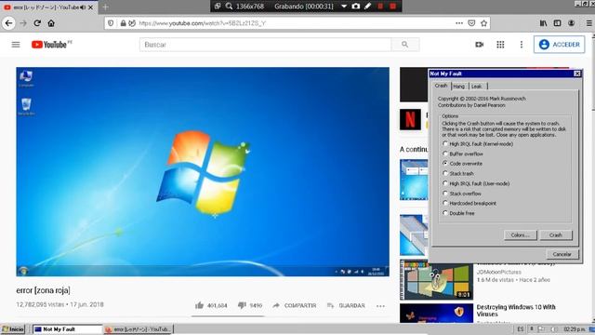Click the Crash button

coord(556,235)
